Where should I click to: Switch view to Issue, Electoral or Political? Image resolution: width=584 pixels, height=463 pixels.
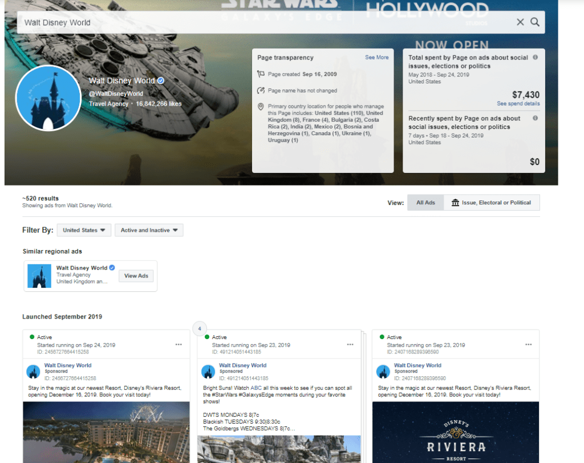coord(496,202)
